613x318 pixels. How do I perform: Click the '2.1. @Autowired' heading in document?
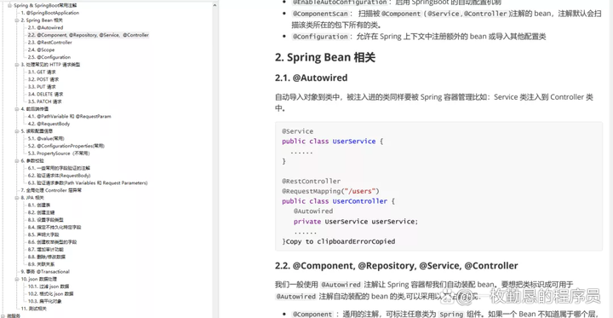312,78
